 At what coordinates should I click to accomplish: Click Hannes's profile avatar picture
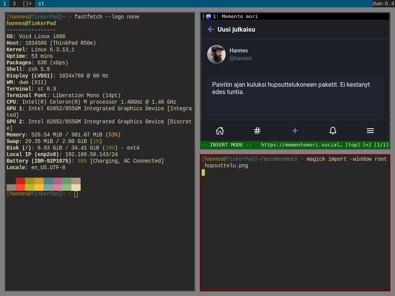pyautogui.click(x=216, y=54)
